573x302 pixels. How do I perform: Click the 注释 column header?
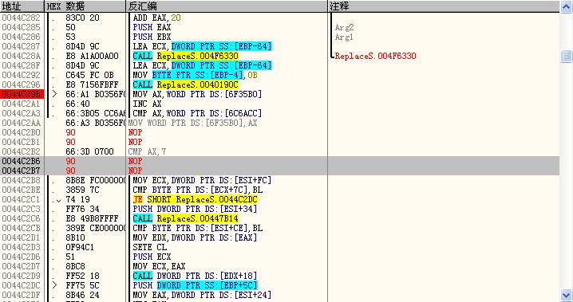444,6
